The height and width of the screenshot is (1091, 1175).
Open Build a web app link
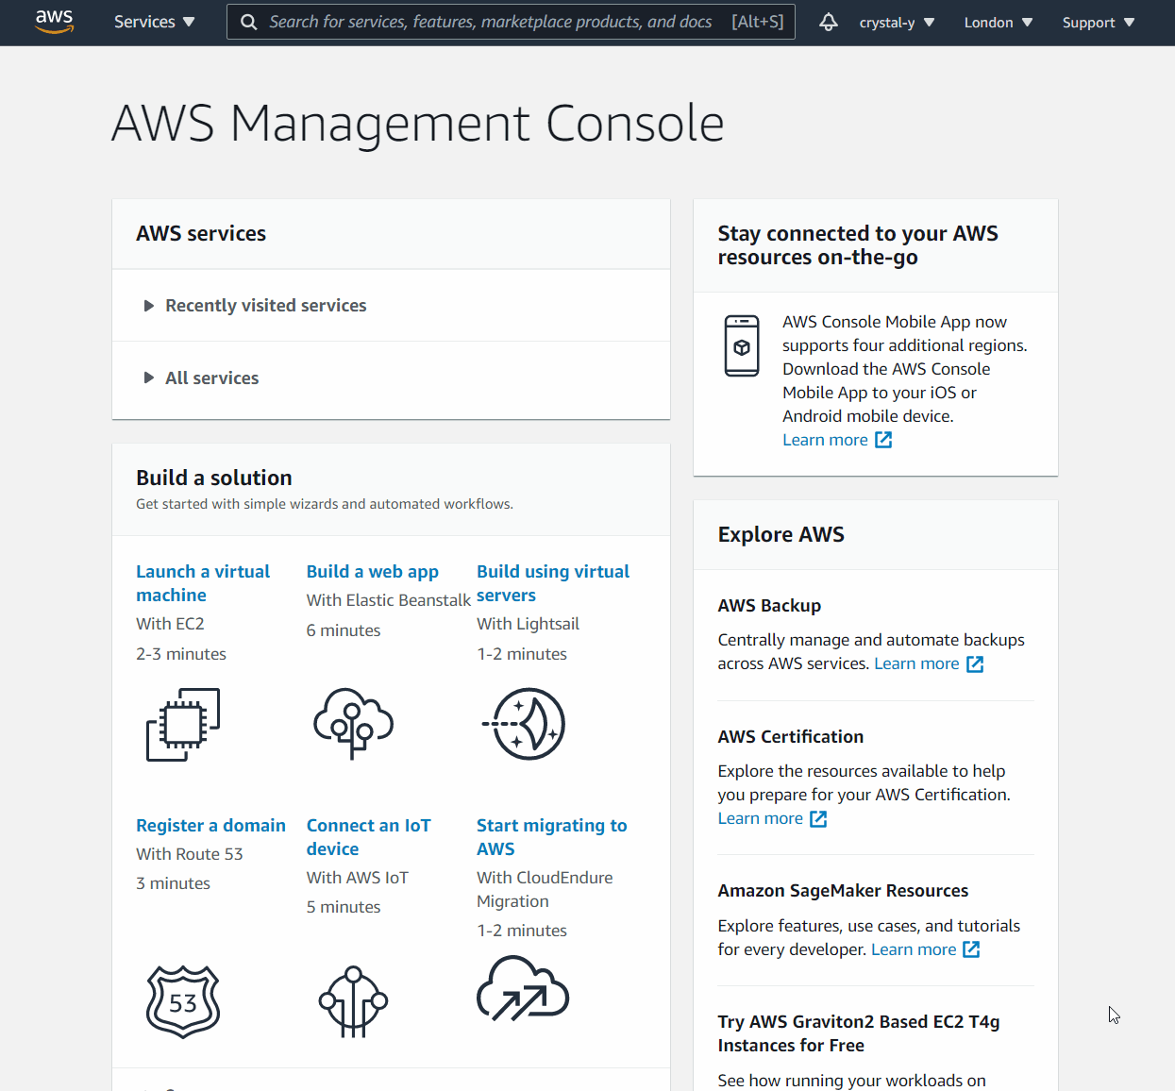[x=373, y=572]
